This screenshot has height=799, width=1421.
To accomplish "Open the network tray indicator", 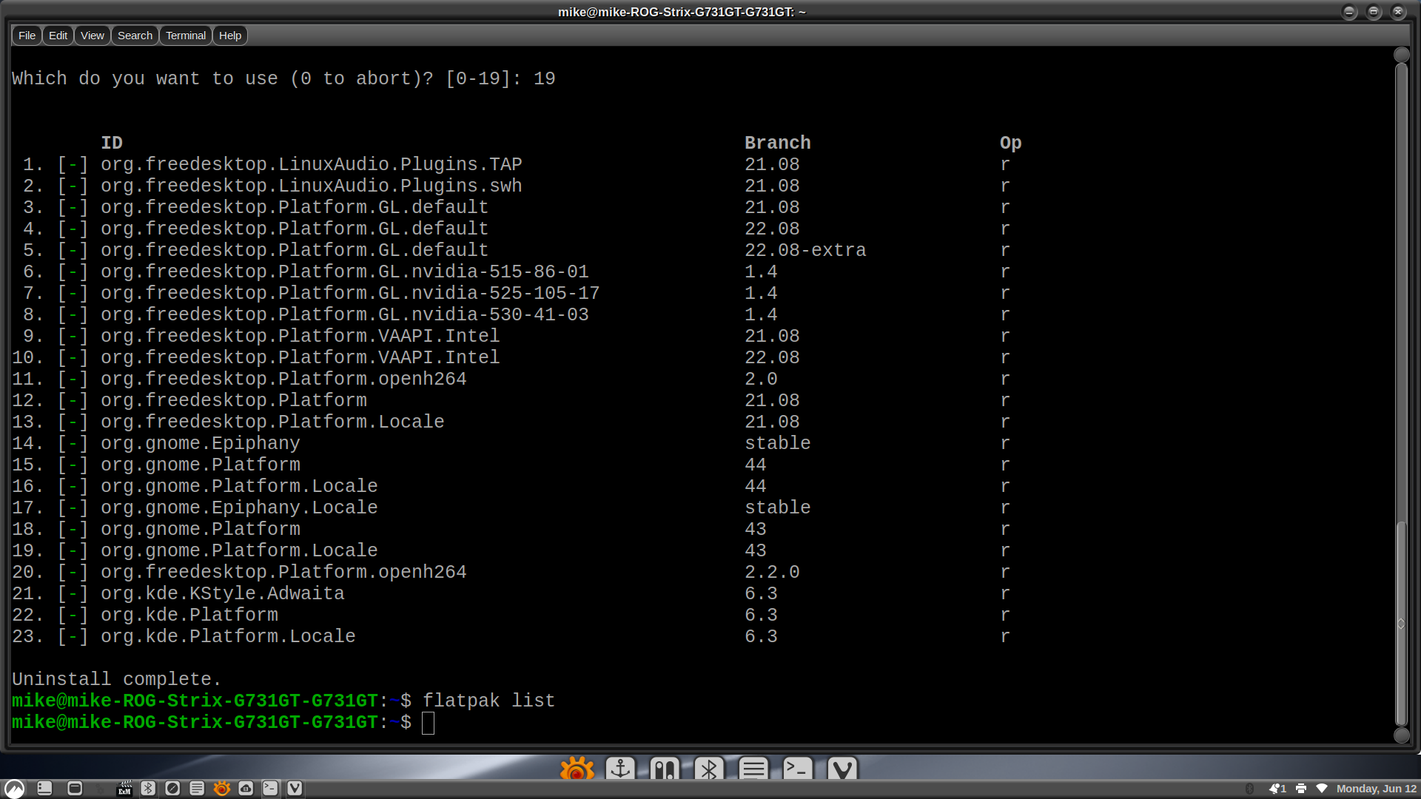I will (x=1322, y=789).
